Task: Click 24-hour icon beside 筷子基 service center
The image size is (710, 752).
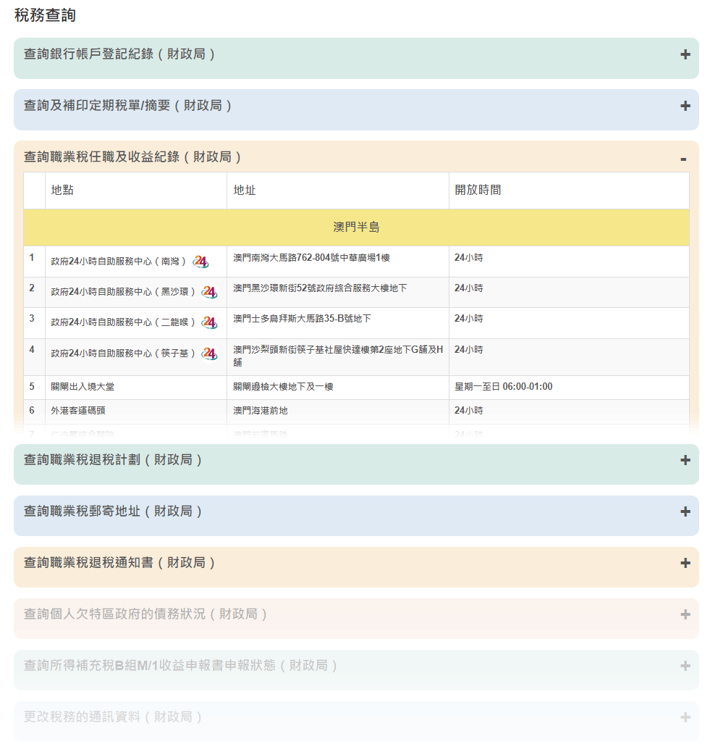Action: [209, 354]
